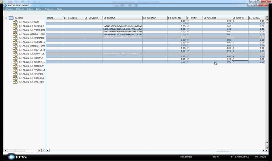Click the grid's go-to-last-record arrow at bottom
The image size is (272, 161).
point(267,148)
